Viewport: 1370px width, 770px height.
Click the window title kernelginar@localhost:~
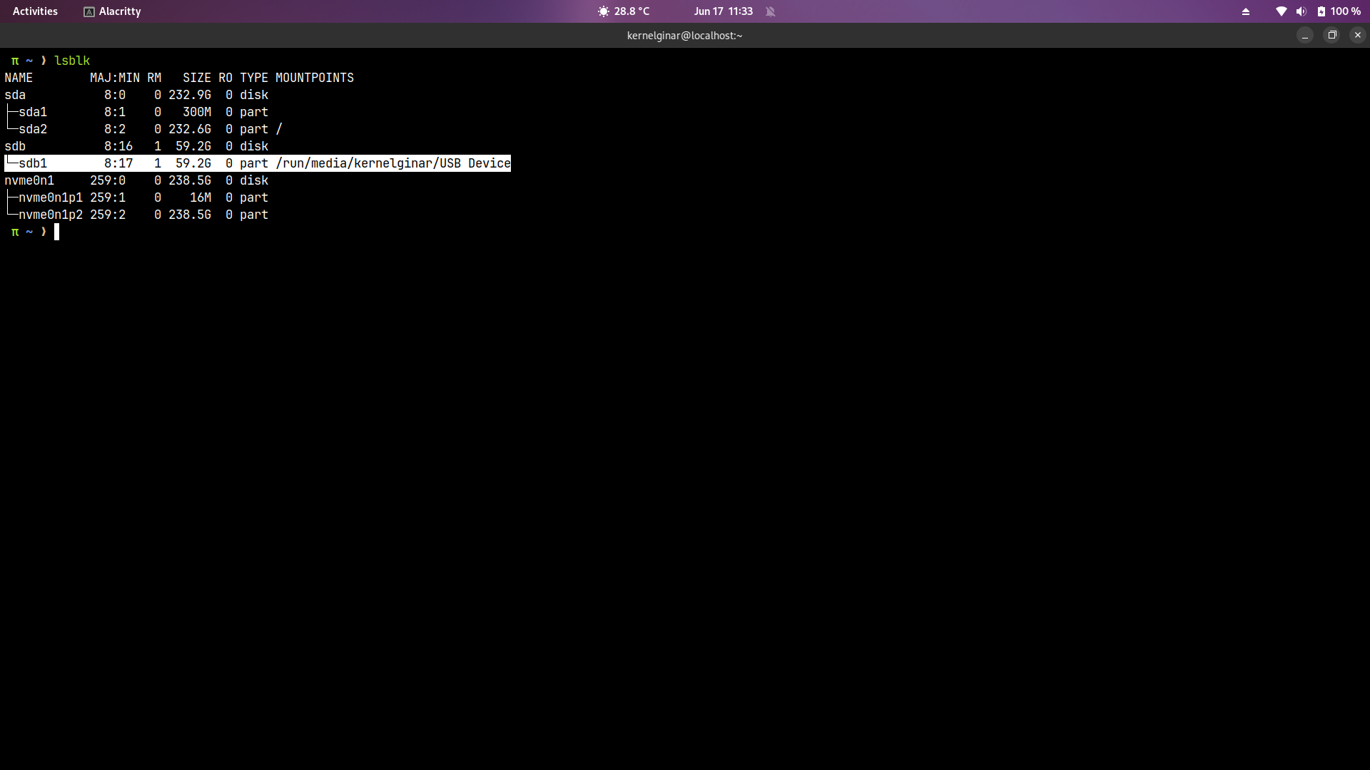click(684, 36)
